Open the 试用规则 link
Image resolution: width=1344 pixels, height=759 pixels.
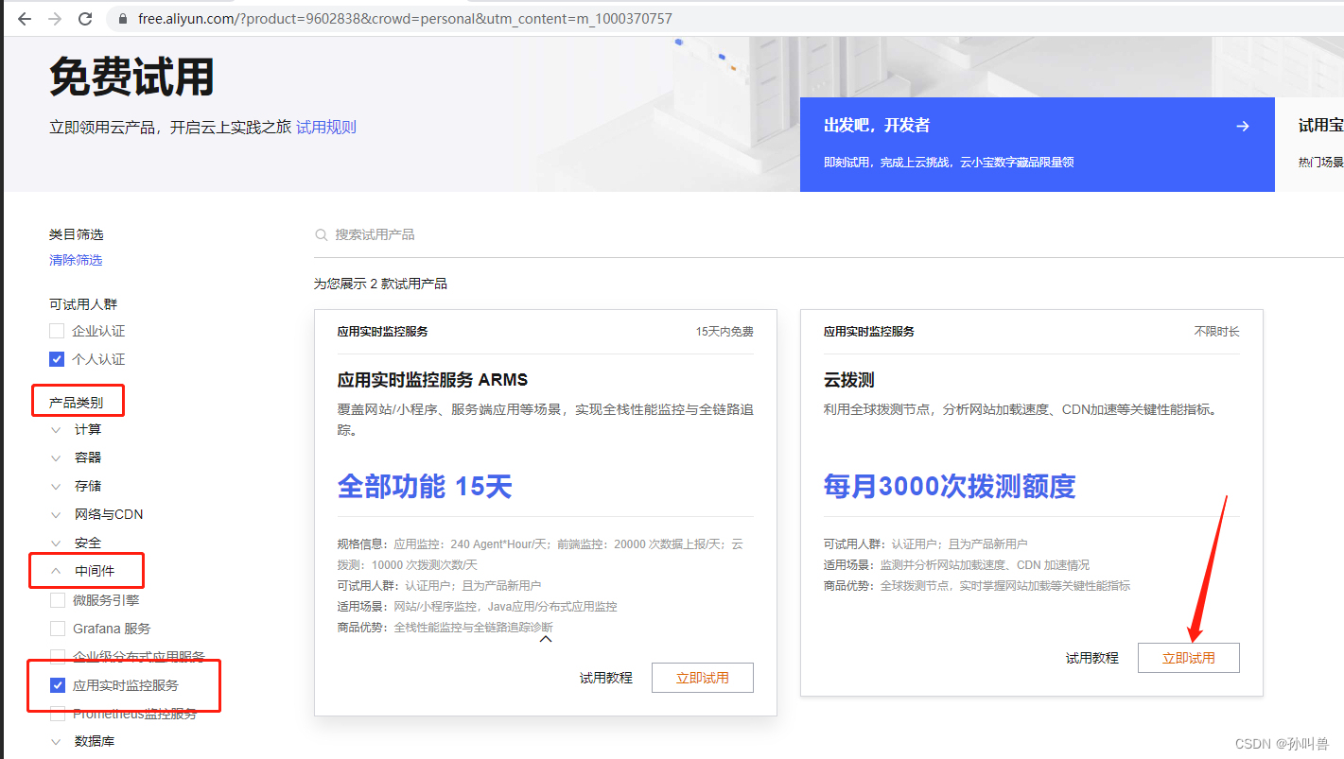(326, 127)
